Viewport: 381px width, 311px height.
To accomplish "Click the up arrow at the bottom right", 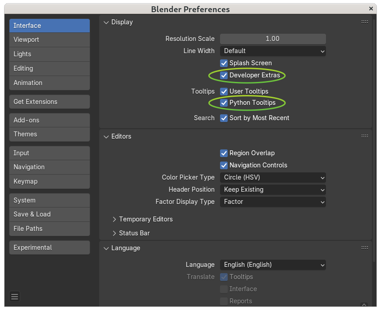I will pyautogui.click(x=364, y=305).
